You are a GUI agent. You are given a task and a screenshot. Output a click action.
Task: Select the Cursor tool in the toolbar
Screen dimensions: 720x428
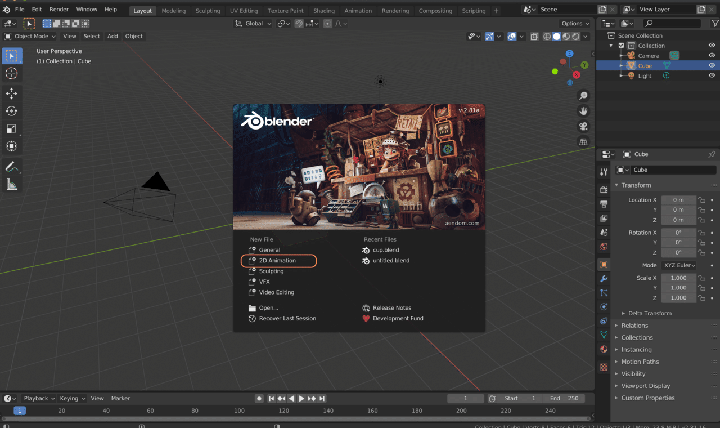tap(12, 73)
